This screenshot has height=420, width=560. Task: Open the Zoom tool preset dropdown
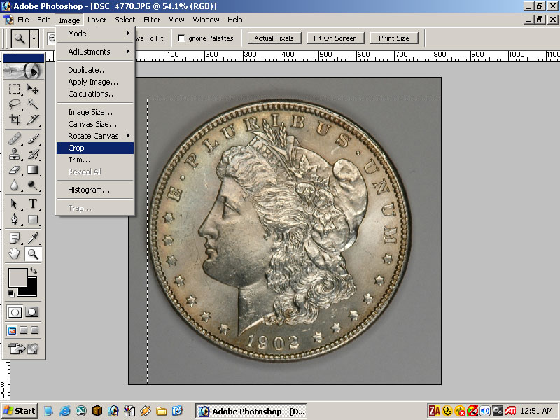[x=34, y=38]
